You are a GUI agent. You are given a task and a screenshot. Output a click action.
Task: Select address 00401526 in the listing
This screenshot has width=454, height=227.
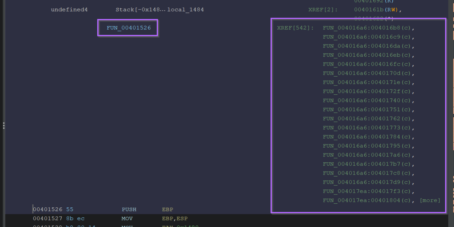48,210
